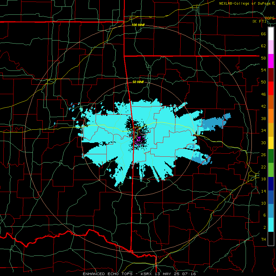
Task: Click the TH threshold legend label
Action: click(x=263, y=240)
